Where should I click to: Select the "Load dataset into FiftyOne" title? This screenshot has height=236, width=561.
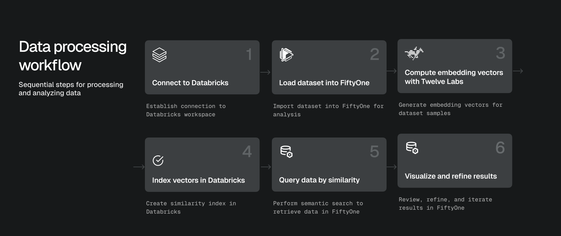click(324, 83)
